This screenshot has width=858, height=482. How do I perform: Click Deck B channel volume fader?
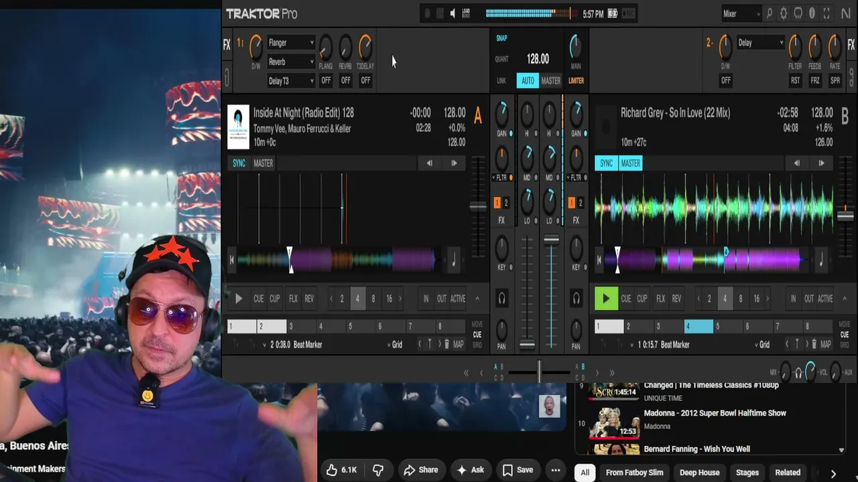pyautogui.click(x=551, y=239)
